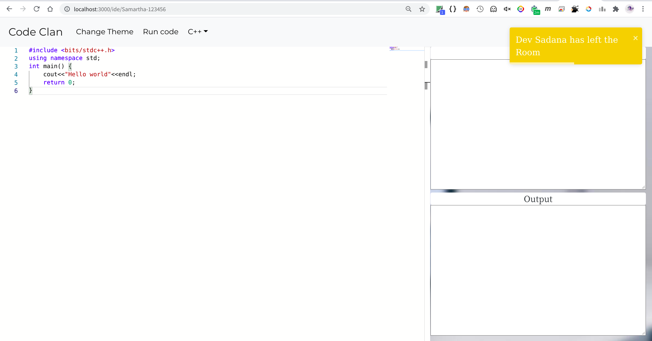Screen dimensions: 652x341
Task: Click inside the Output text area
Action: pos(538,270)
